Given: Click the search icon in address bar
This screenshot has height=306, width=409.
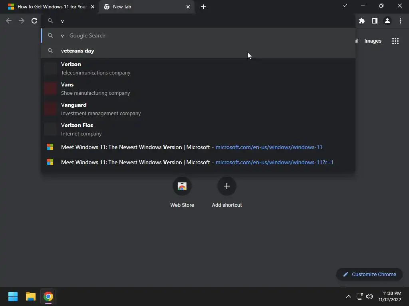Looking at the screenshot, I should [x=50, y=21].
